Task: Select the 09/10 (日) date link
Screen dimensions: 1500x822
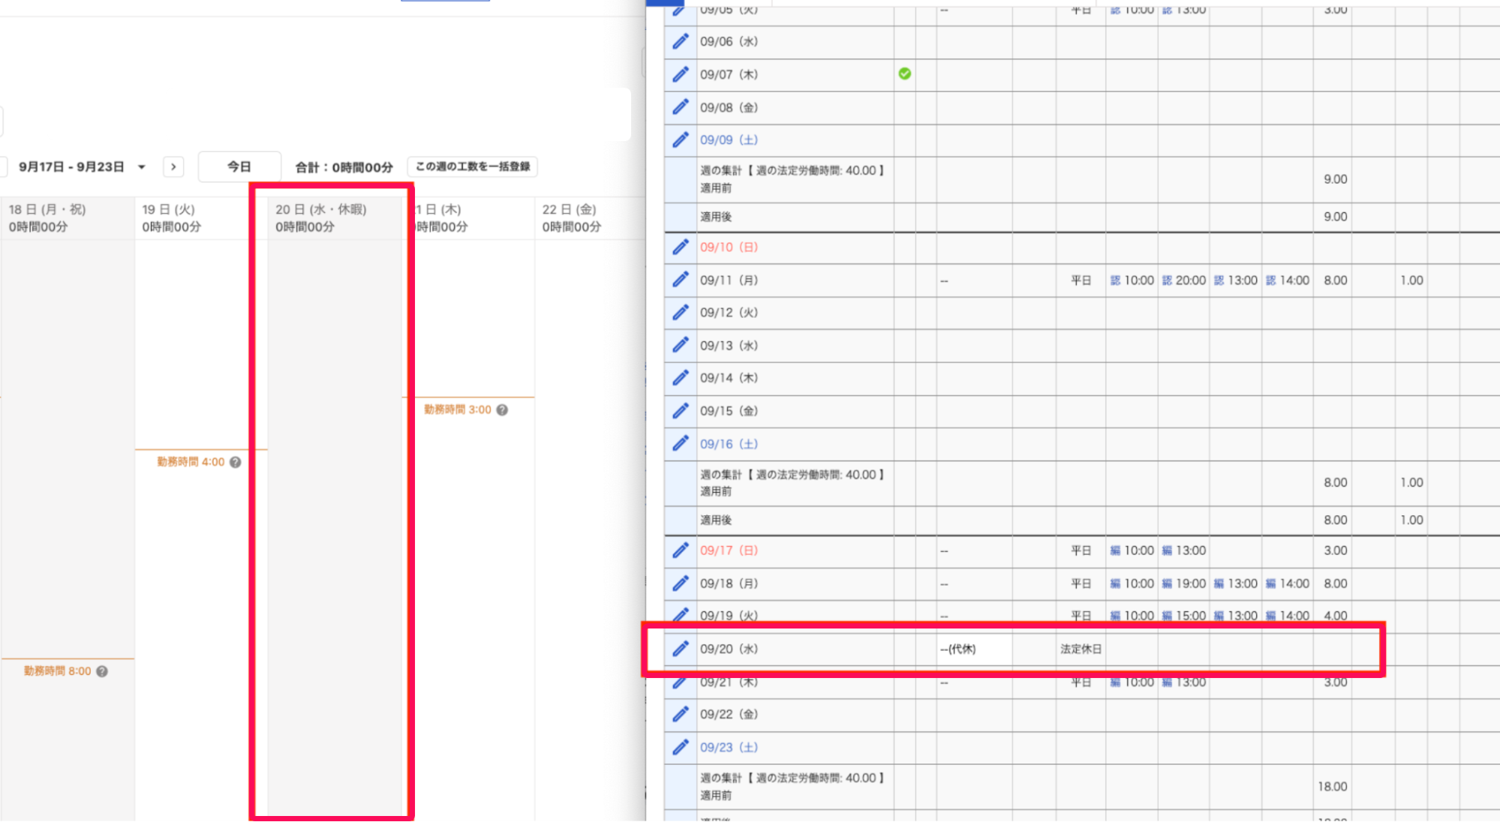Action: (729, 247)
